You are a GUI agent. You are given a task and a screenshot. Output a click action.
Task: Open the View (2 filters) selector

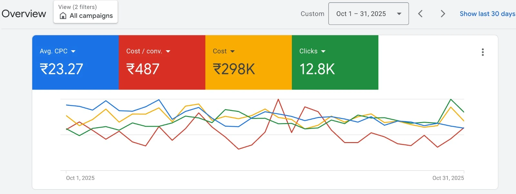tap(85, 12)
